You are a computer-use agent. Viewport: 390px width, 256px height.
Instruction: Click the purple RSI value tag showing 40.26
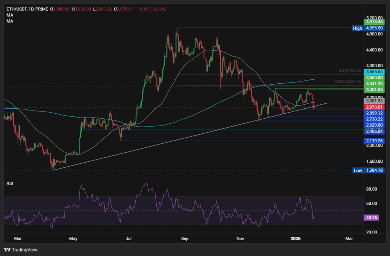tap(371, 217)
